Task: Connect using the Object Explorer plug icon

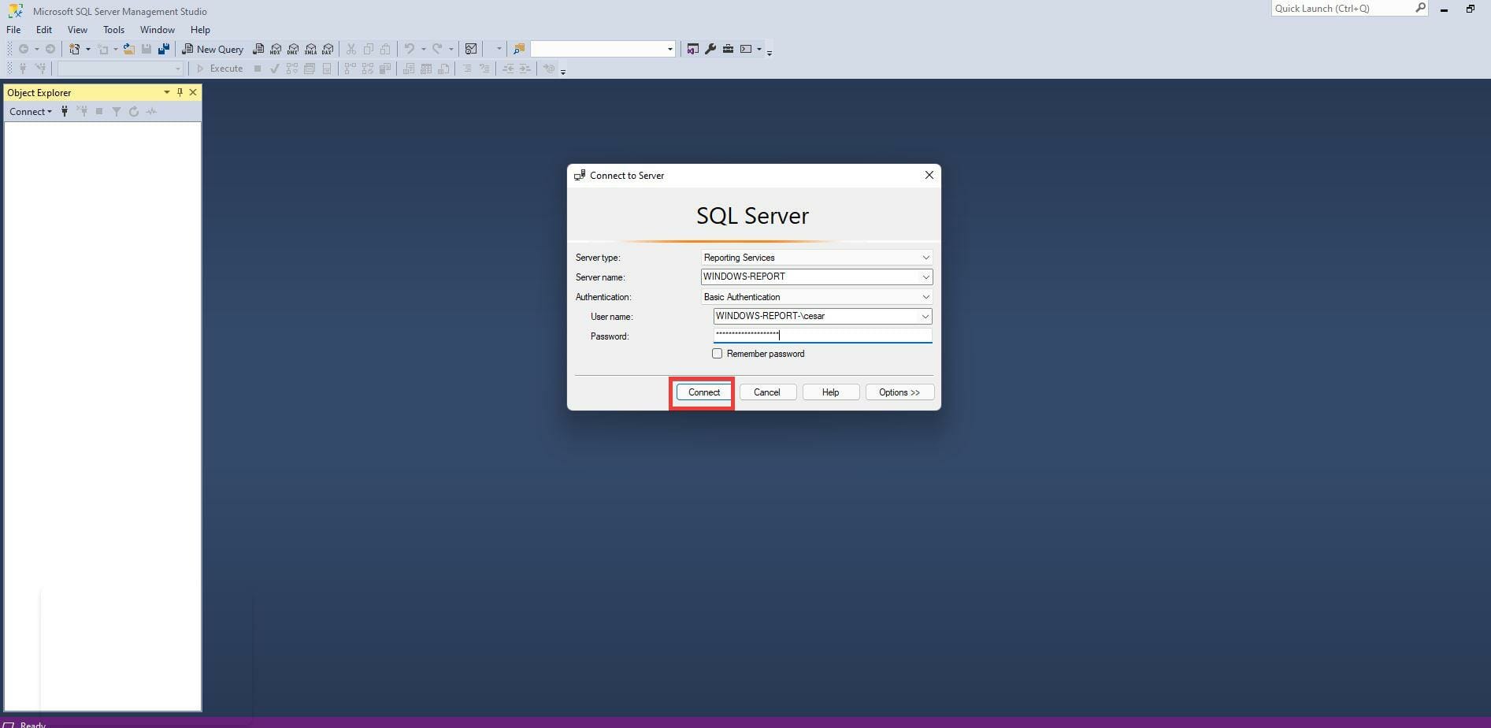Action: 64,111
